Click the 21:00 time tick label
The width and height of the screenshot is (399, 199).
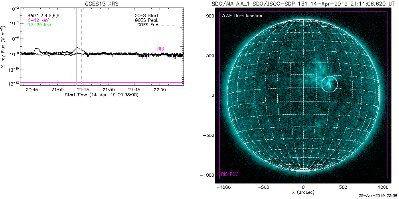click(x=57, y=90)
